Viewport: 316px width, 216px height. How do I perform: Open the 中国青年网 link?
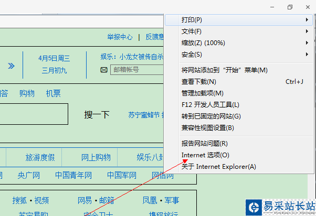(x=73, y=176)
